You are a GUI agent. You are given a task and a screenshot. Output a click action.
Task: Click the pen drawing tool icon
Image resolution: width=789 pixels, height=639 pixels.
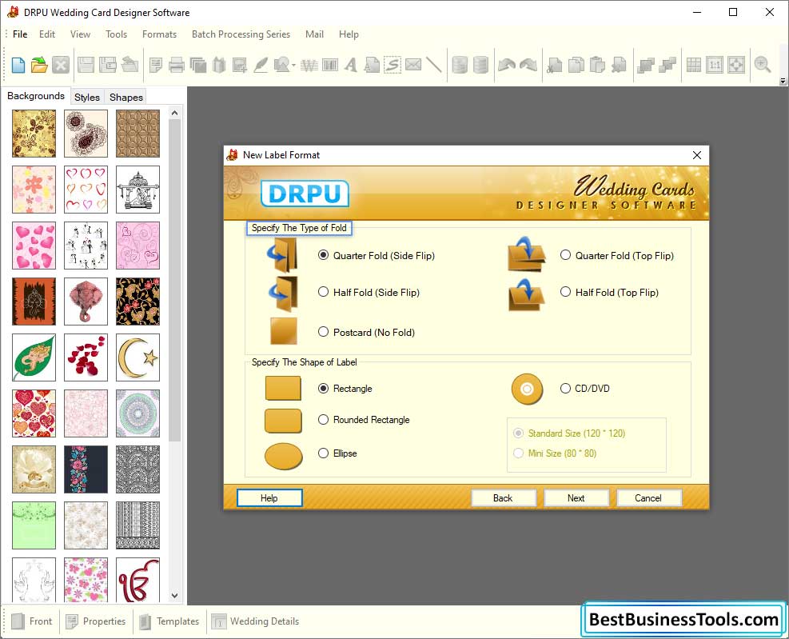coord(261,65)
